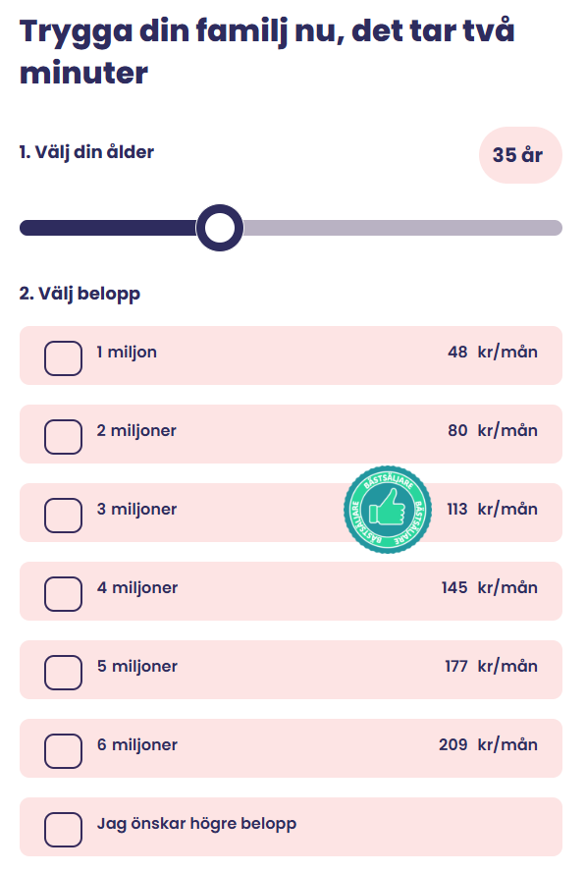Click the Bästsäljare thumbs-up badge
586x873 pixels.
[388, 510]
